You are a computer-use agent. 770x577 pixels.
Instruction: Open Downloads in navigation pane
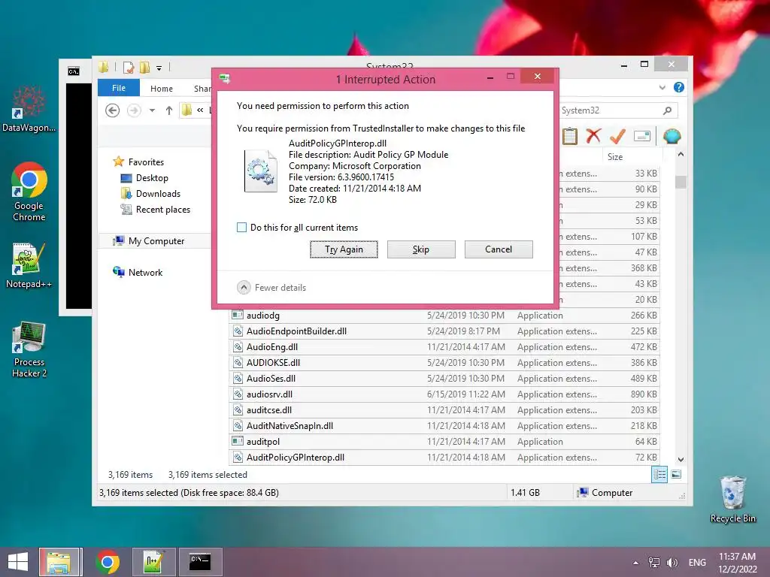pos(158,193)
